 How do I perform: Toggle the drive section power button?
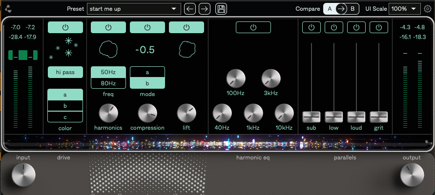tap(65, 28)
